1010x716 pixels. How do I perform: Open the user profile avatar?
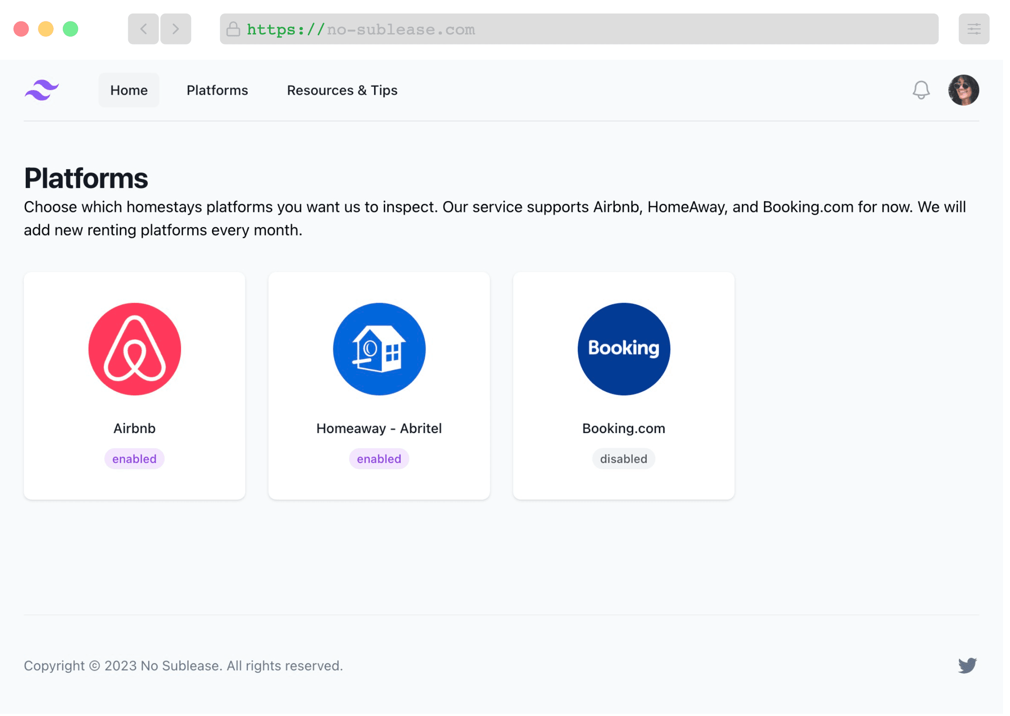(963, 90)
